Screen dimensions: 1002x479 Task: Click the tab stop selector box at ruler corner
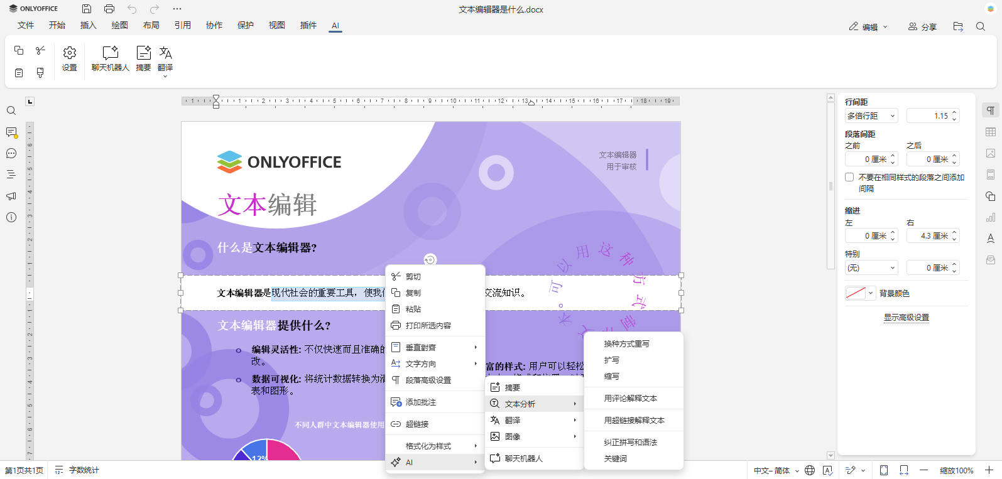click(x=30, y=101)
